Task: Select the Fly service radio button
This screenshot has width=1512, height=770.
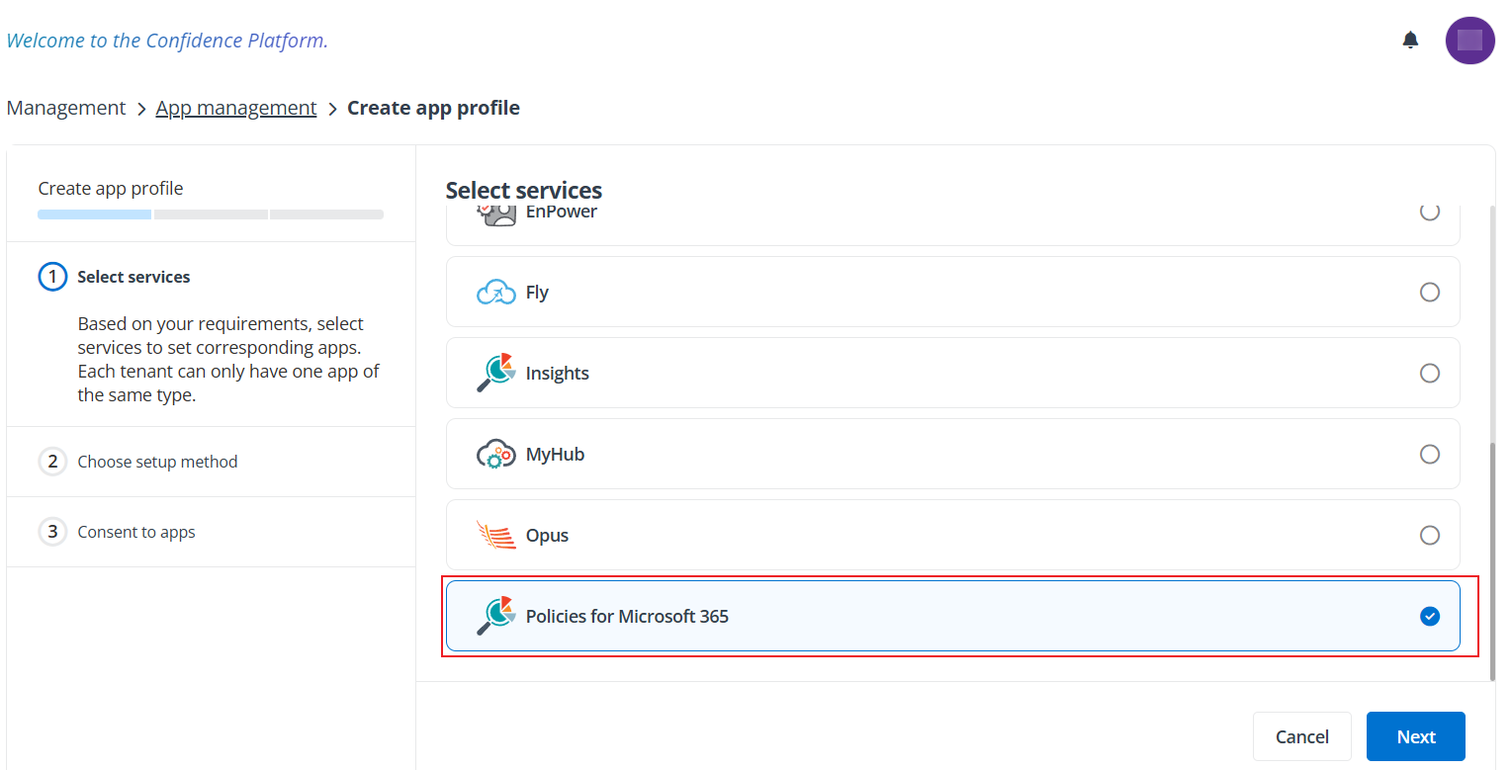Action: pyautogui.click(x=1430, y=292)
